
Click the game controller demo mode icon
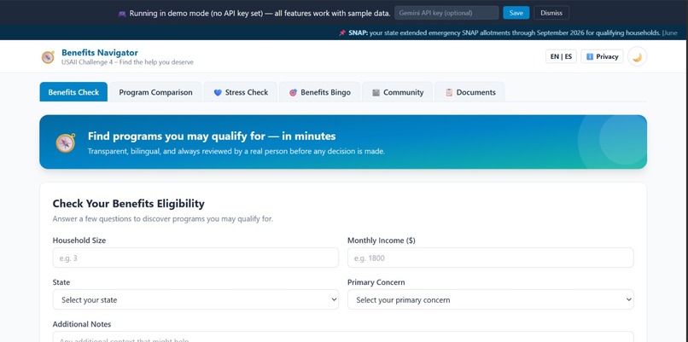pos(122,13)
